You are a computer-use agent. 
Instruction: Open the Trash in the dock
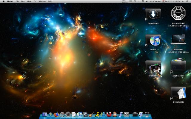point(147,114)
